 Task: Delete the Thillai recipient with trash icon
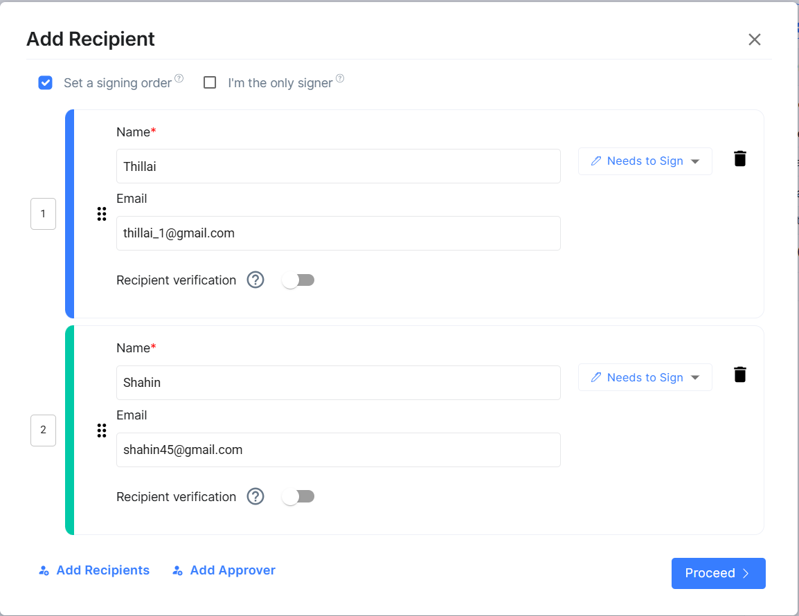(740, 158)
